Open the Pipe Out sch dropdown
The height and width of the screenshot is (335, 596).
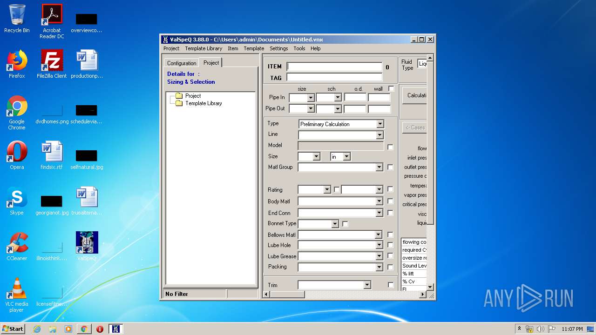(338, 109)
